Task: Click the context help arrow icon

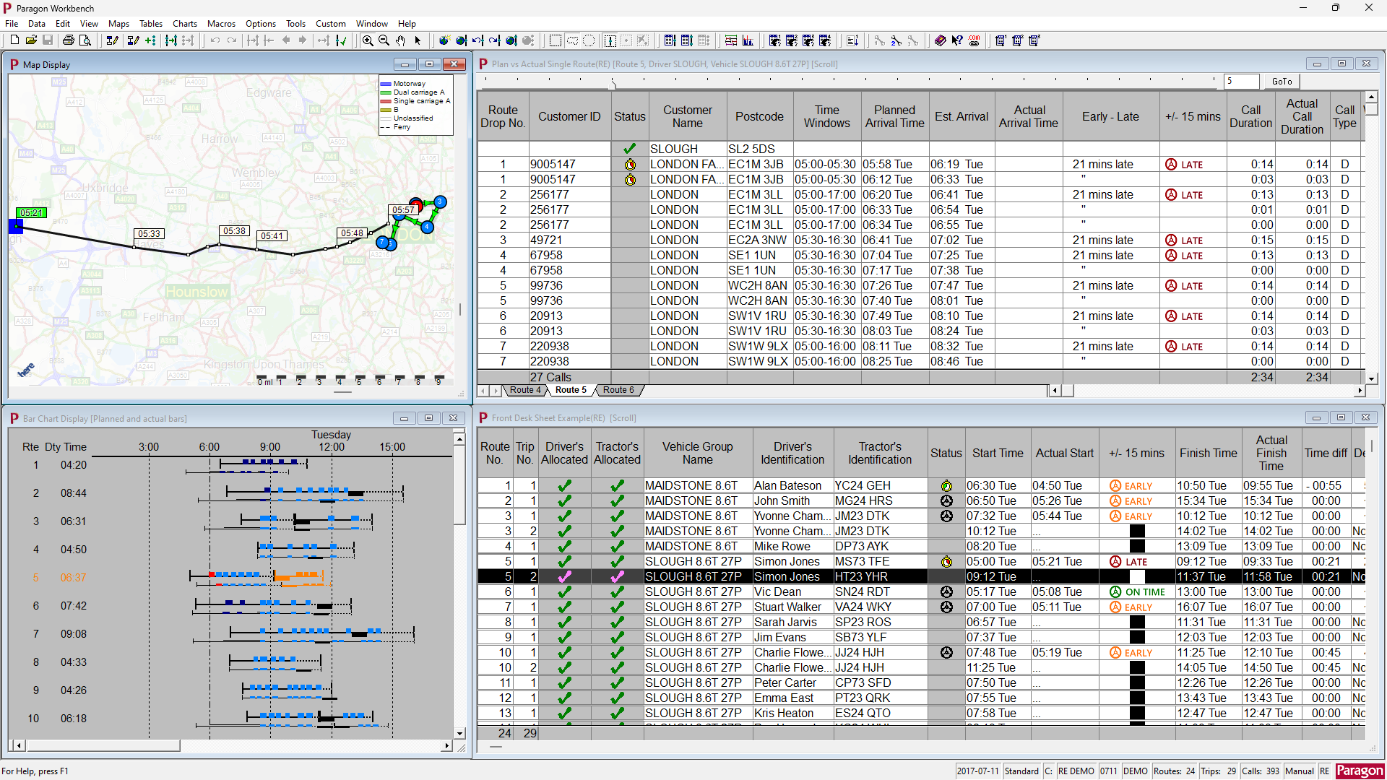Action: [956, 40]
